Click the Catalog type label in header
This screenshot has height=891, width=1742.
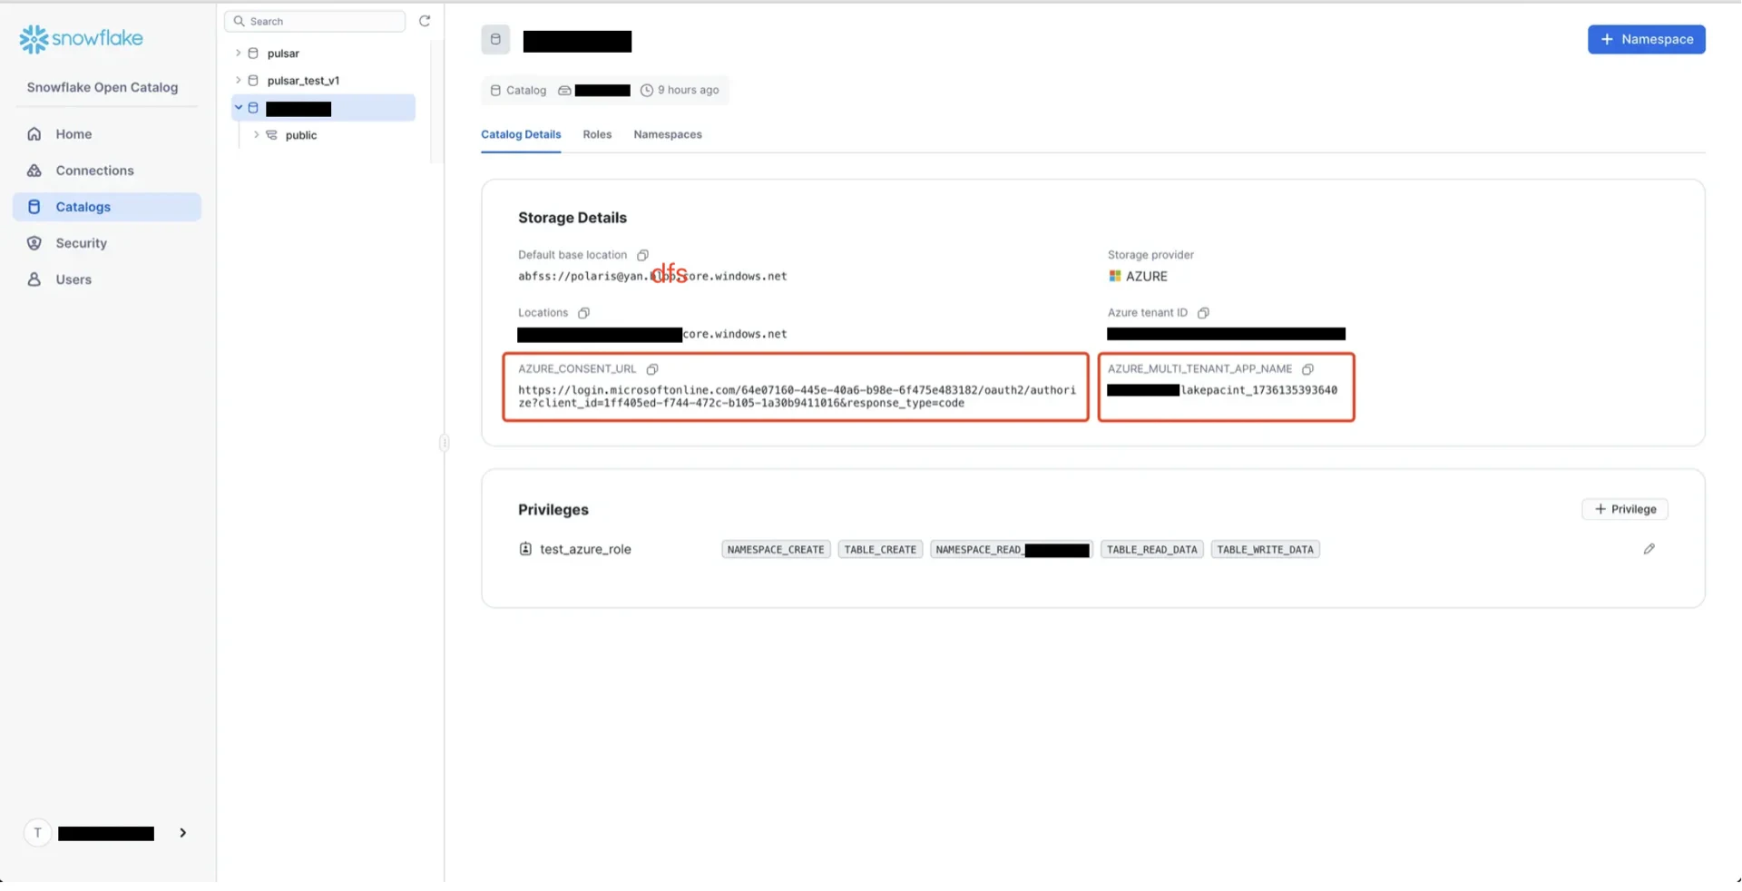pyautogui.click(x=525, y=90)
